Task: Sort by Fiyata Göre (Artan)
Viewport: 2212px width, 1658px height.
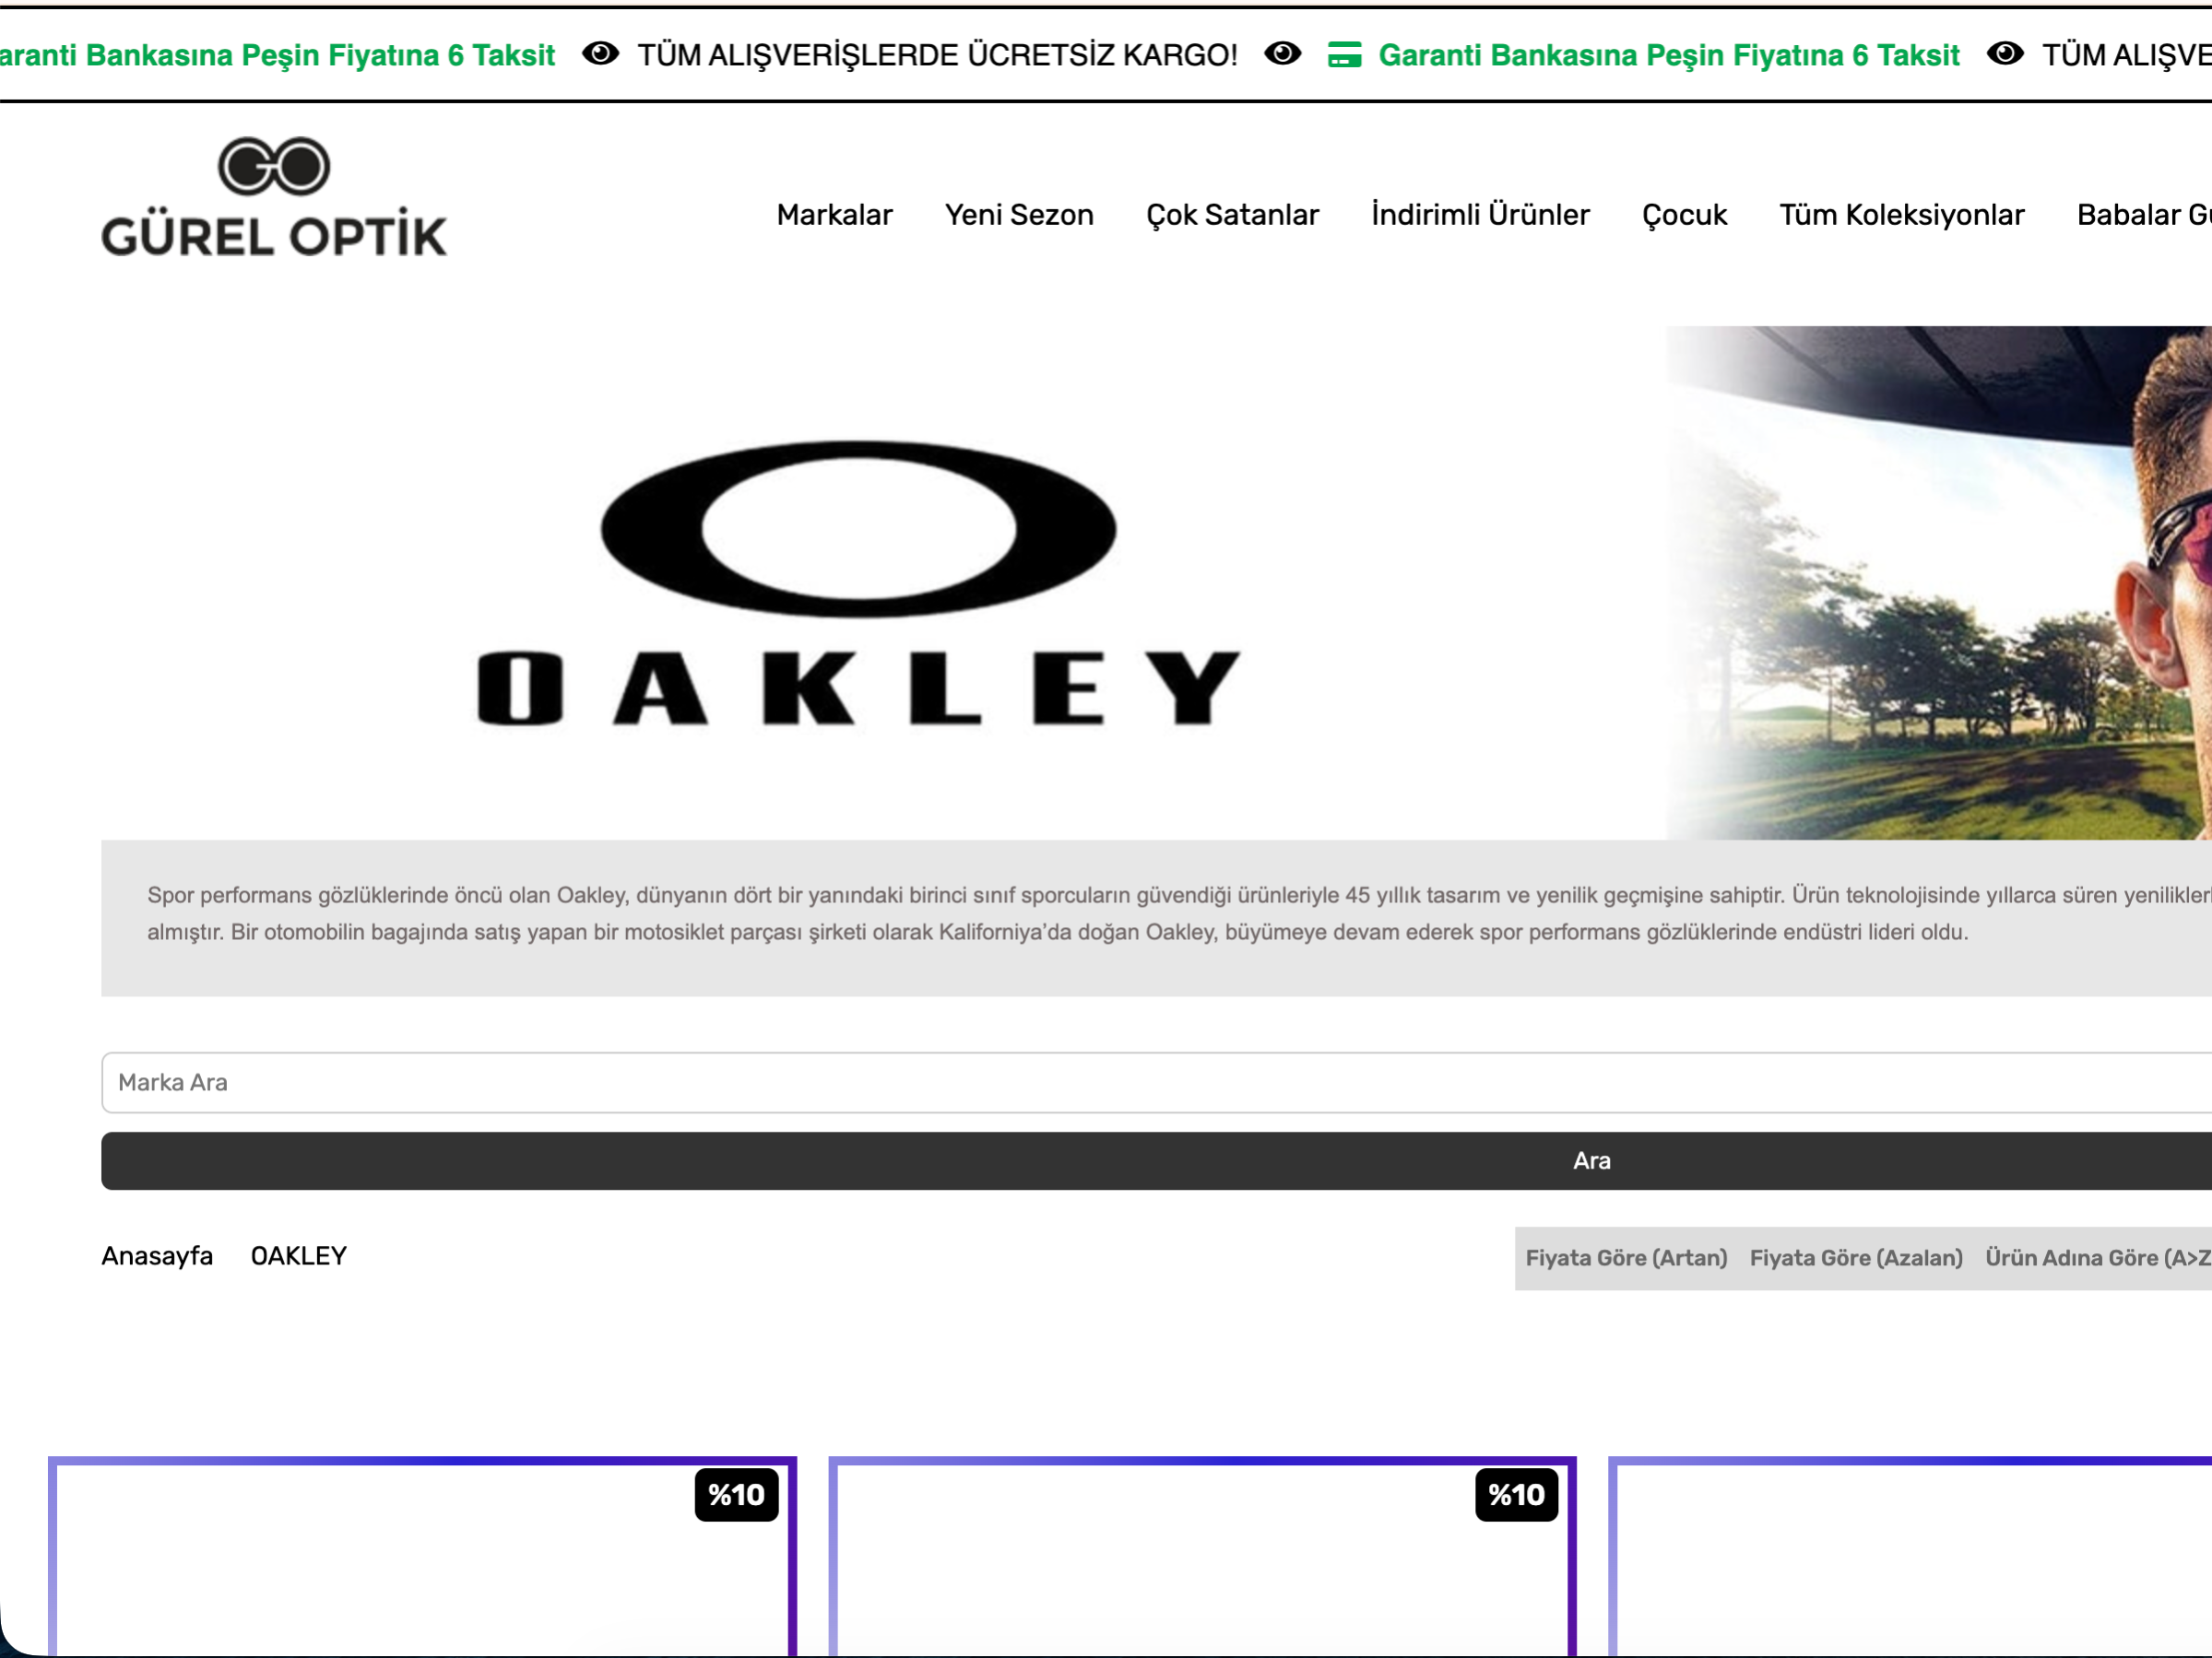Action: [1626, 1258]
